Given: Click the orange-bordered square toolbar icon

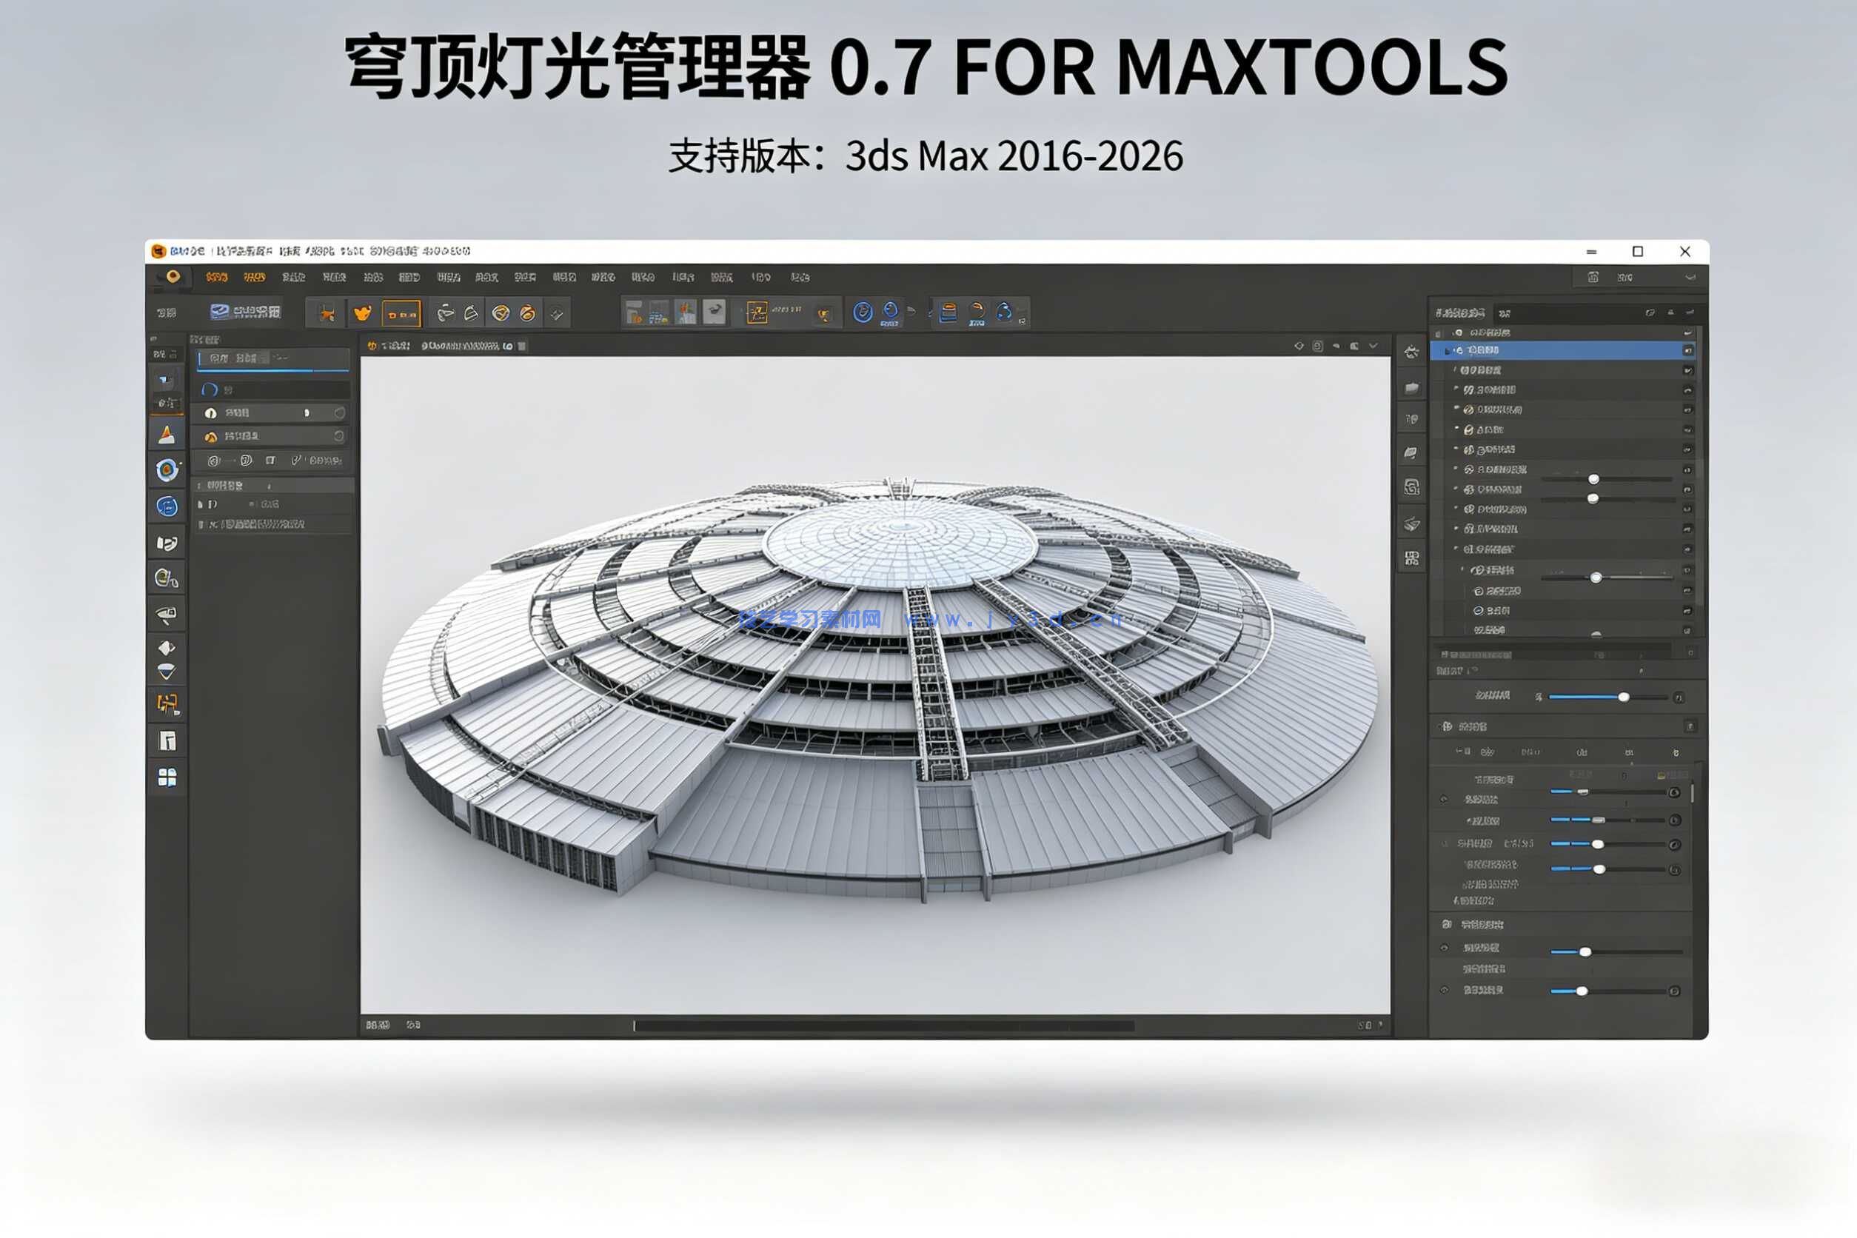Looking at the screenshot, I should coord(757,313).
